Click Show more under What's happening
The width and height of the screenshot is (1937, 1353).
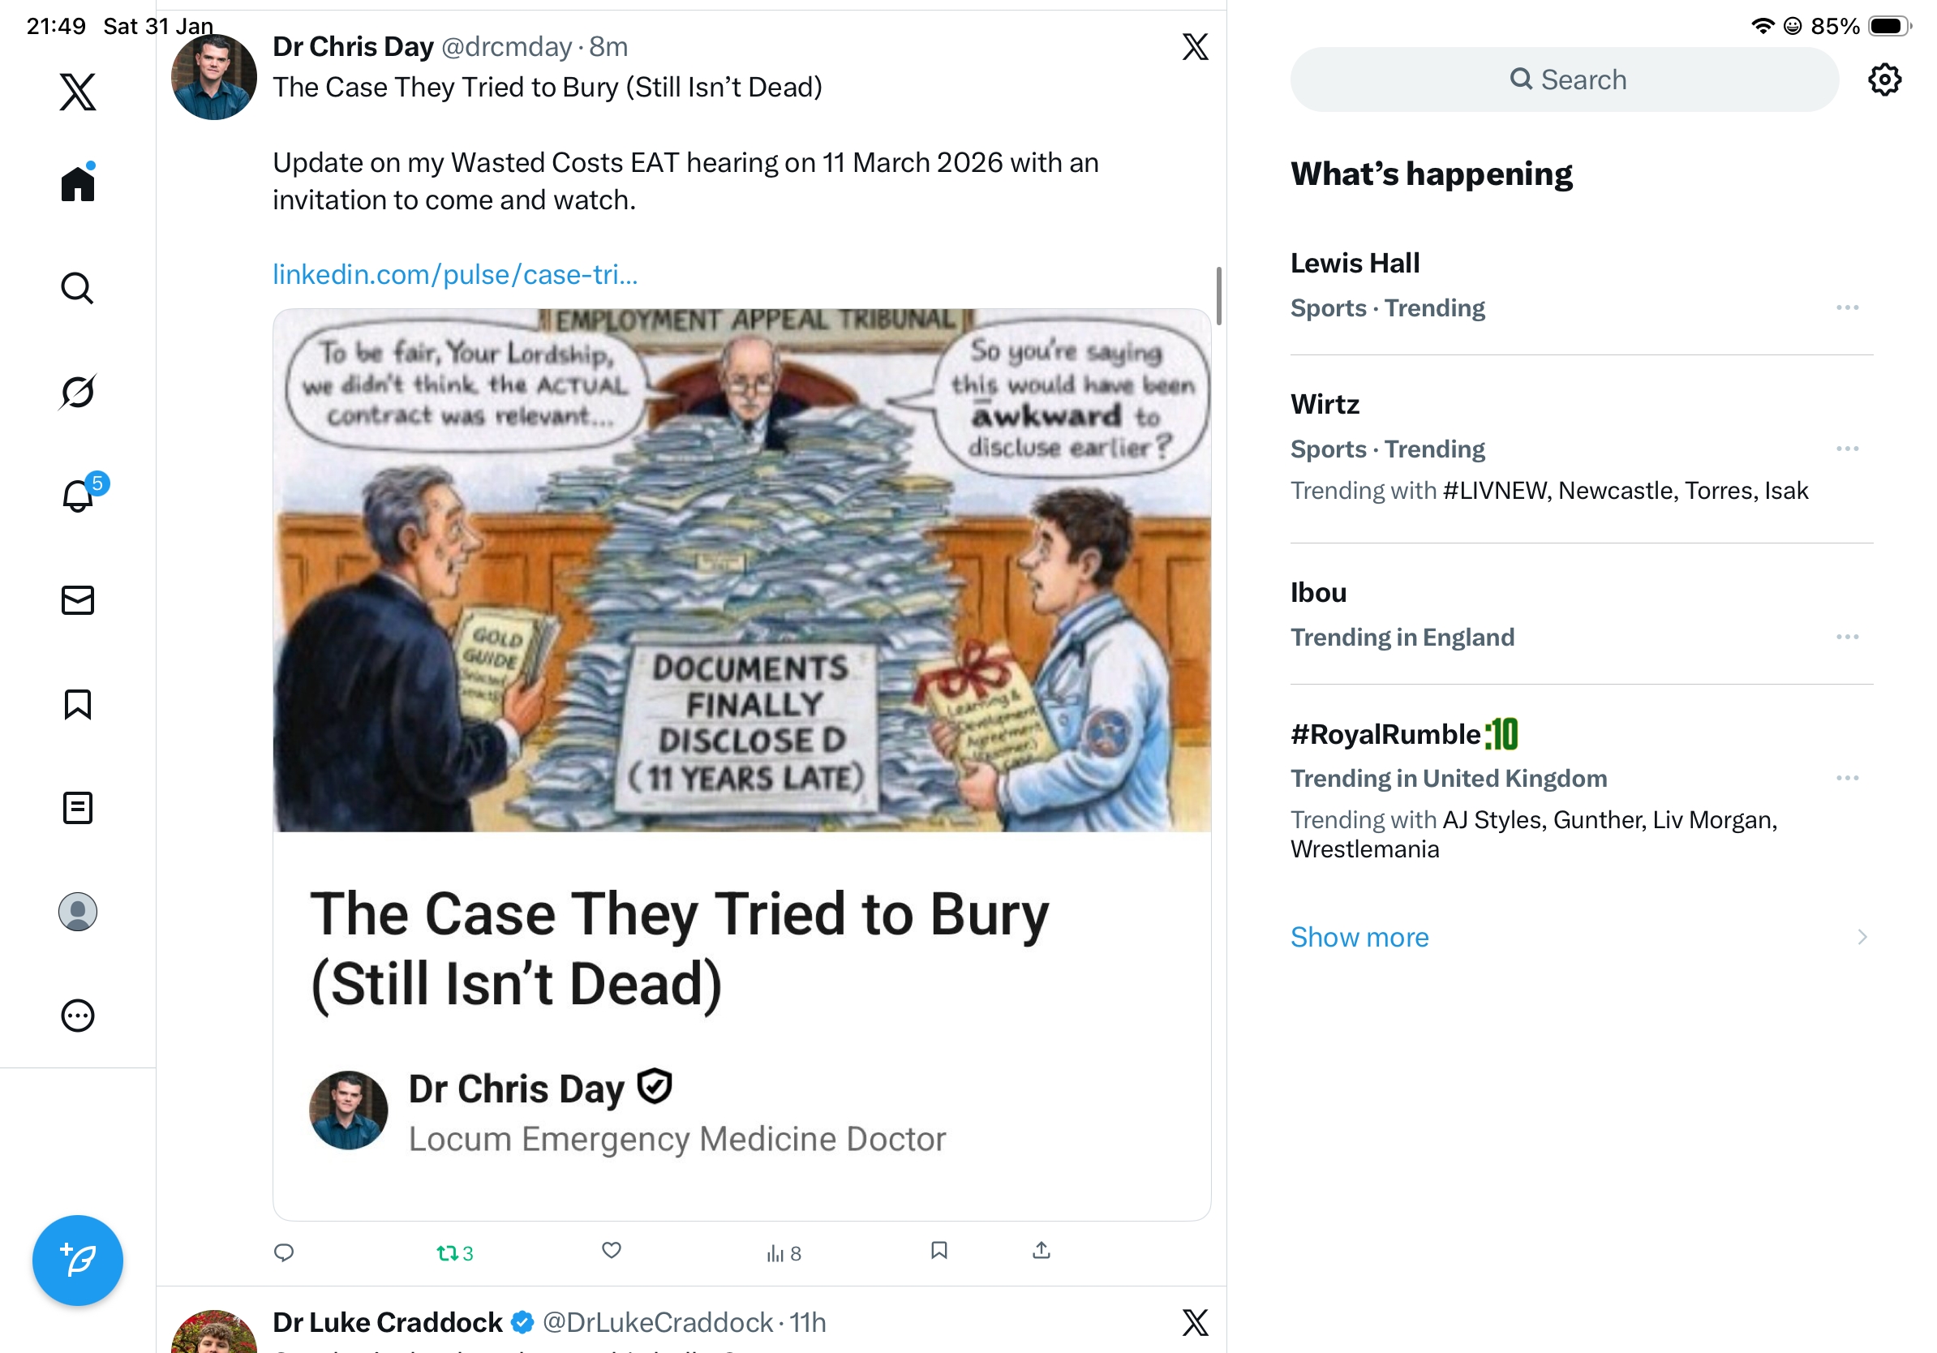click(1359, 937)
